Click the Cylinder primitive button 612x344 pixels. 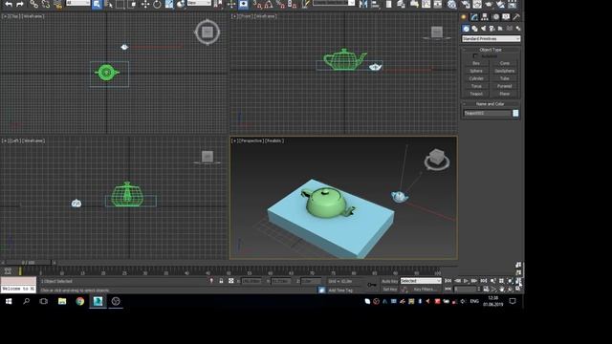click(x=476, y=78)
